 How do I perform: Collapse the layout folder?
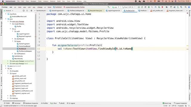pos(8,73)
